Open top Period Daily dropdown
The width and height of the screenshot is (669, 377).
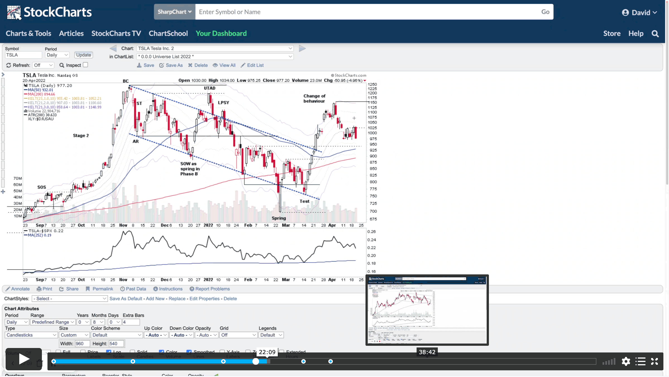(x=57, y=55)
